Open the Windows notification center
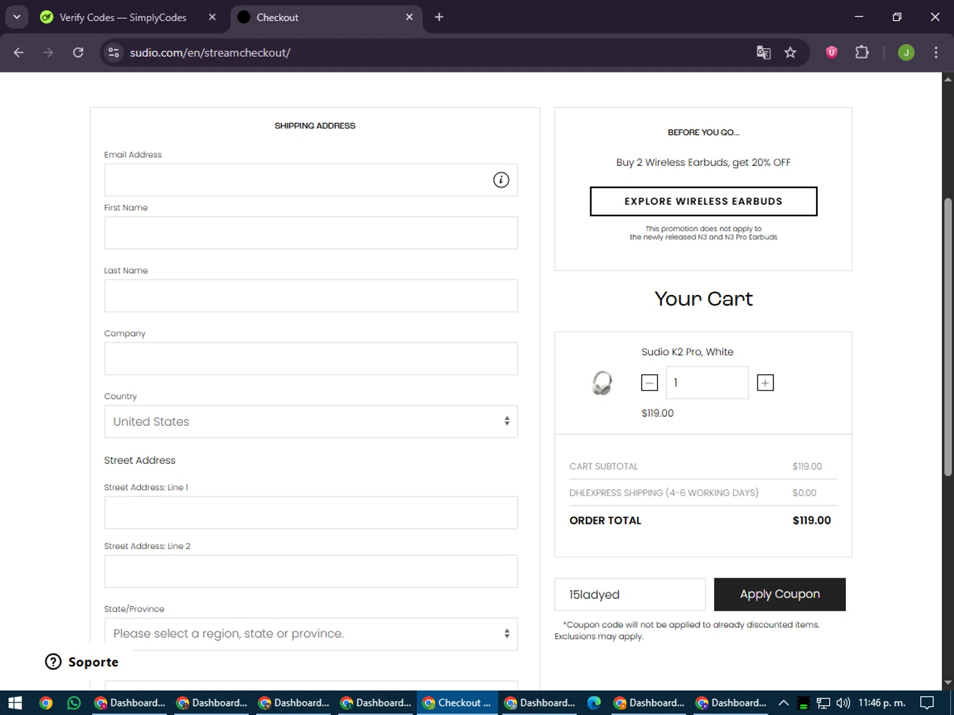This screenshot has height=715, width=954. (x=927, y=703)
